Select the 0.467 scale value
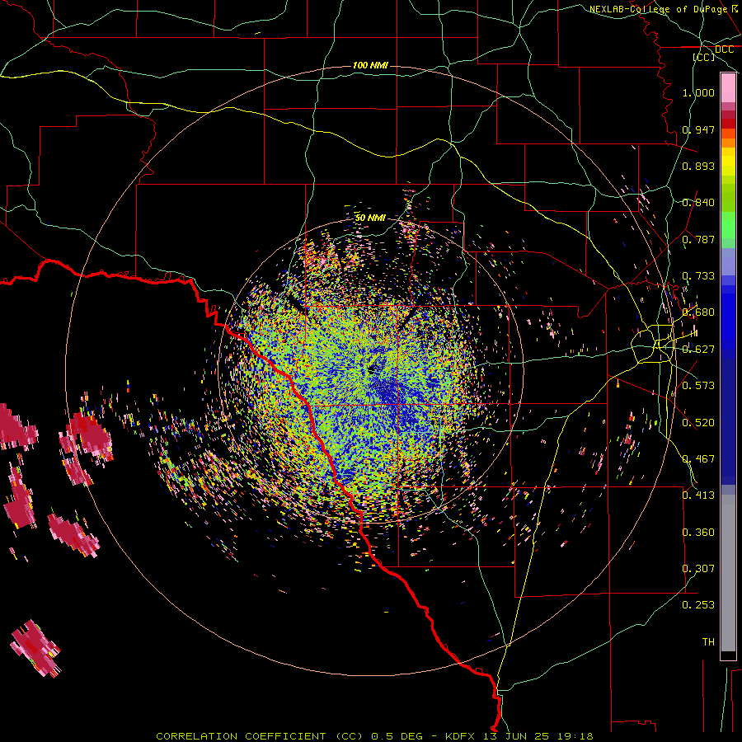742x742 pixels. click(698, 459)
